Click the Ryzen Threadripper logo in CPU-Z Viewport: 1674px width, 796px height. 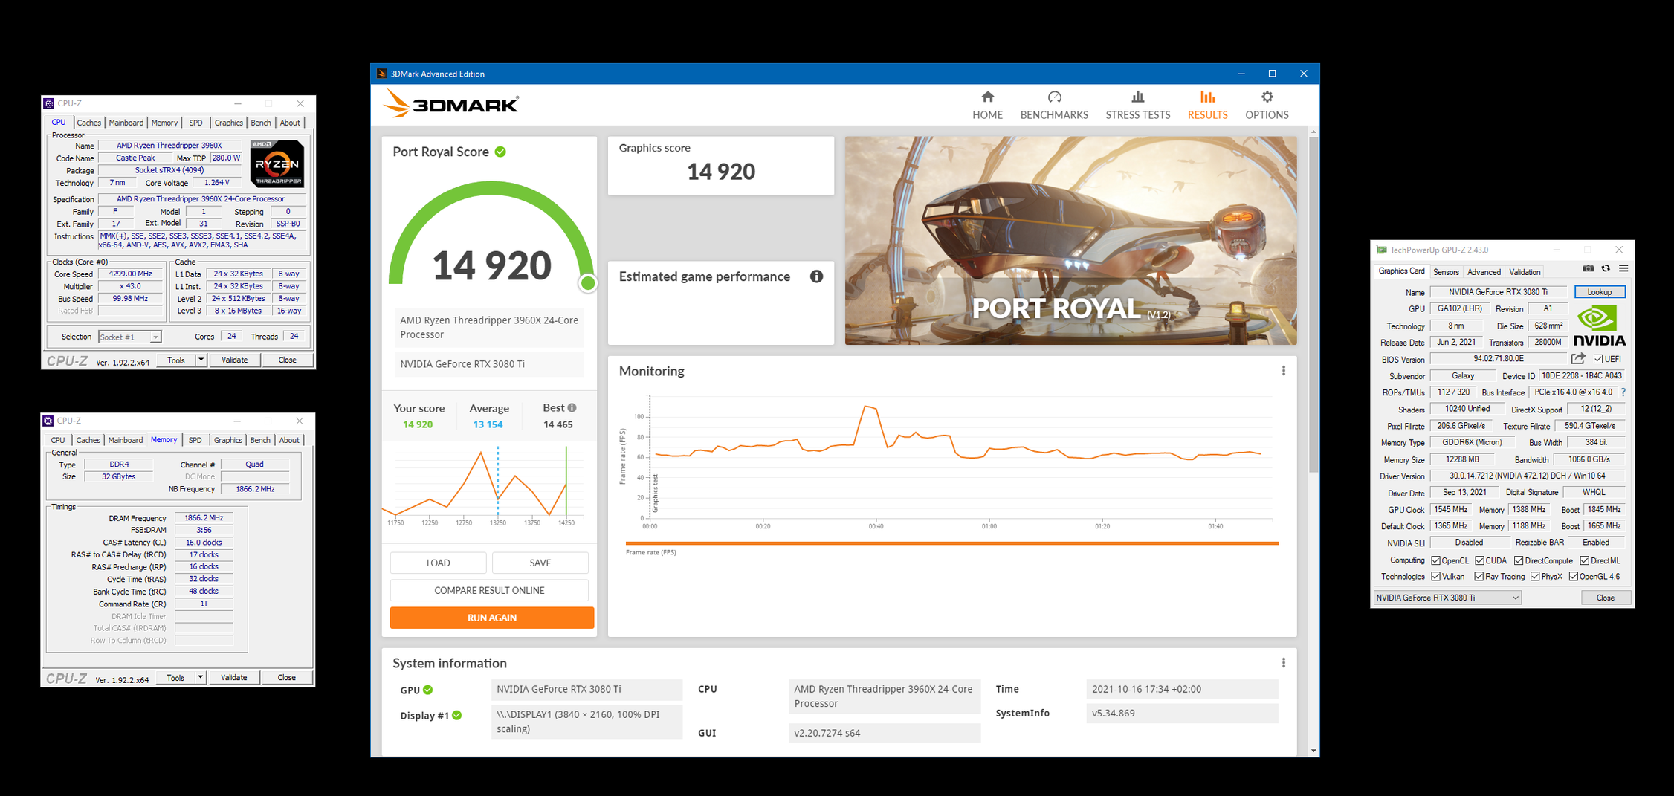[x=277, y=164]
